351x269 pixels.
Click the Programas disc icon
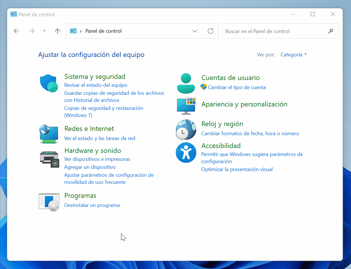[x=49, y=202]
